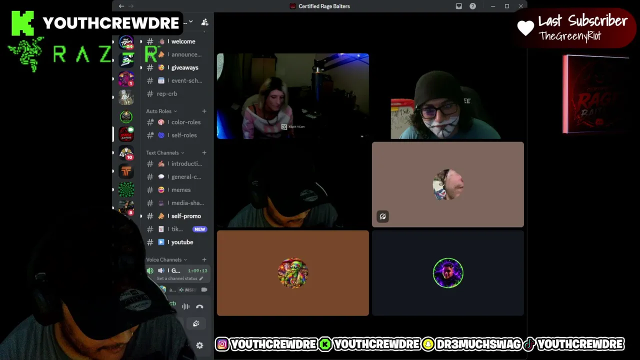
Task: Select the tan tile with muted participant
Action: tap(448, 184)
